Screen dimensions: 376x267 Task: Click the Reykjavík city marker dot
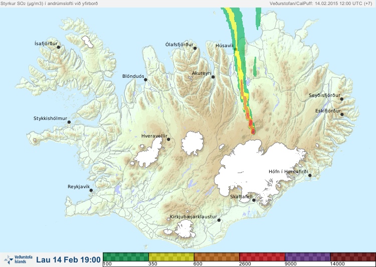click(x=91, y=190)
